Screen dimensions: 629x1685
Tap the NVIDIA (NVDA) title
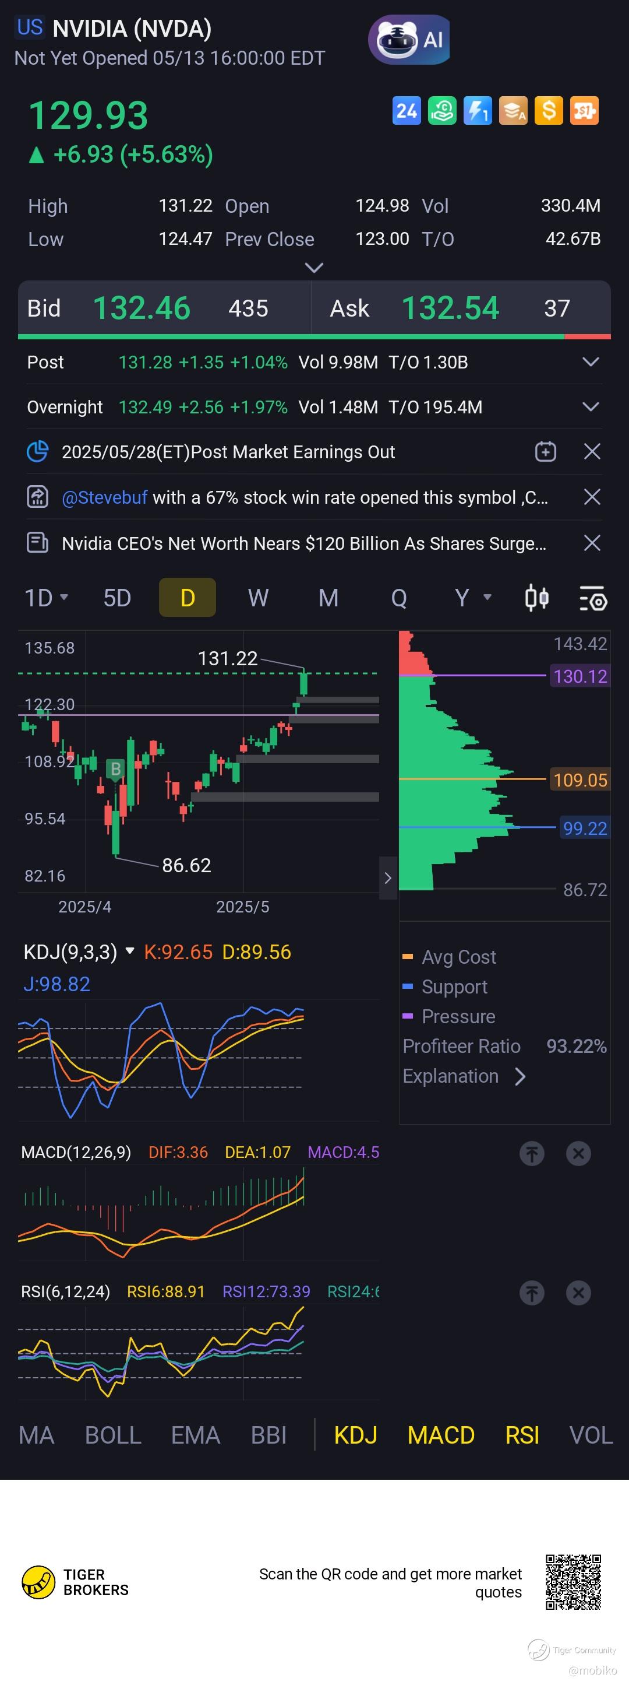tap(132, 28)
